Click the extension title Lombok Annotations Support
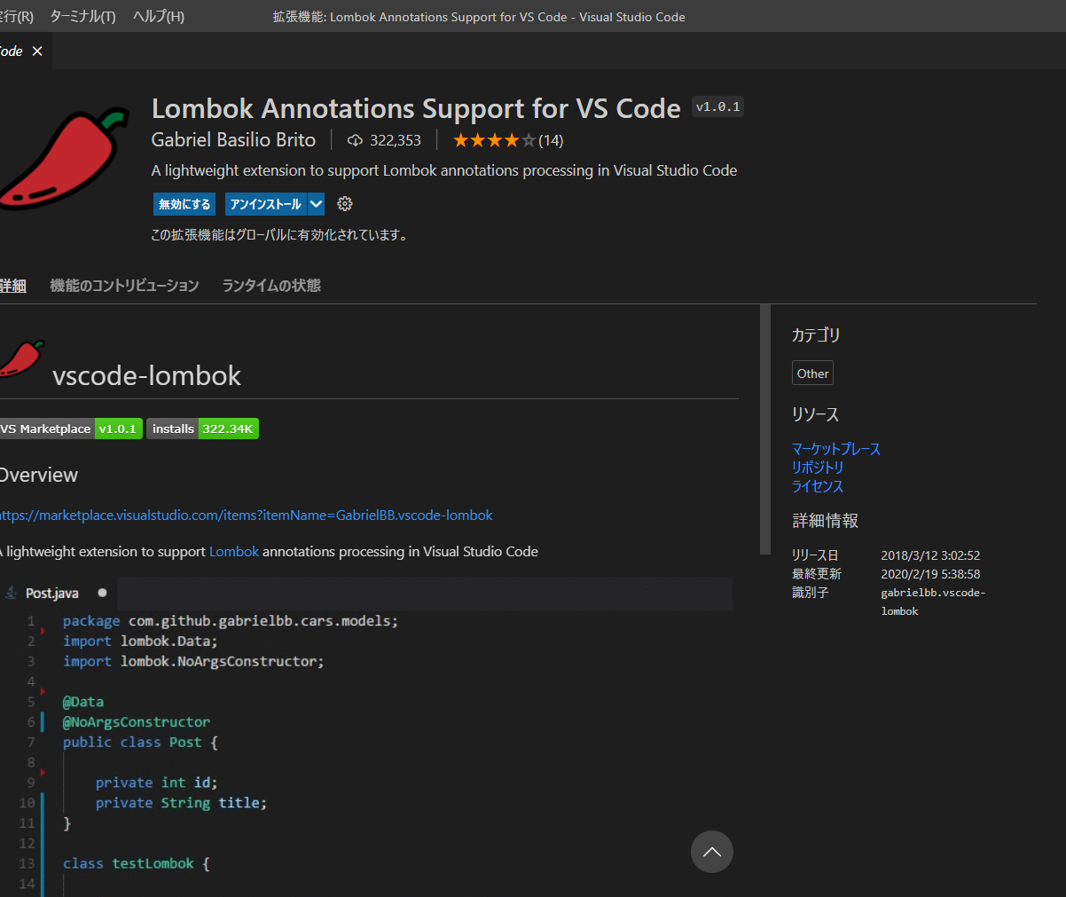This screenshot has height=897, width=1066. [416, 108]
